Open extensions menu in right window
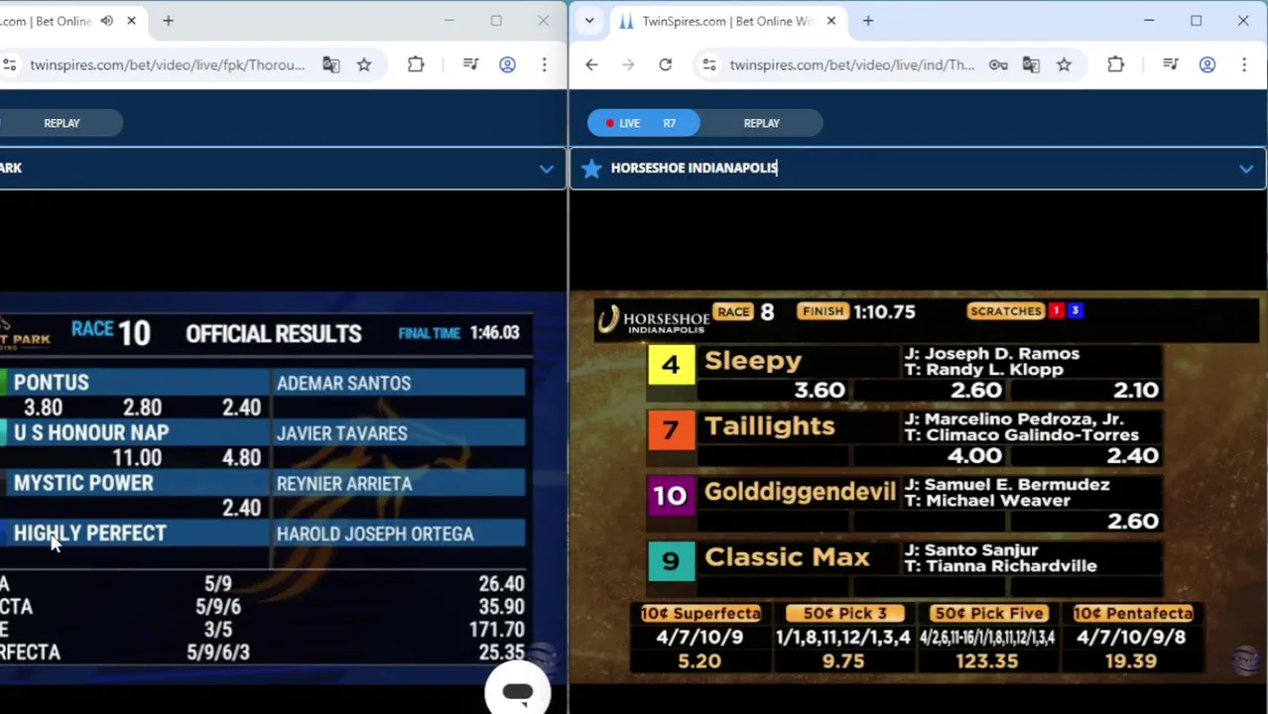 1115,64
